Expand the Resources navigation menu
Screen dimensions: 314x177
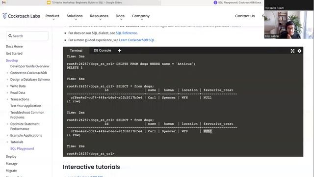[99, 16]
